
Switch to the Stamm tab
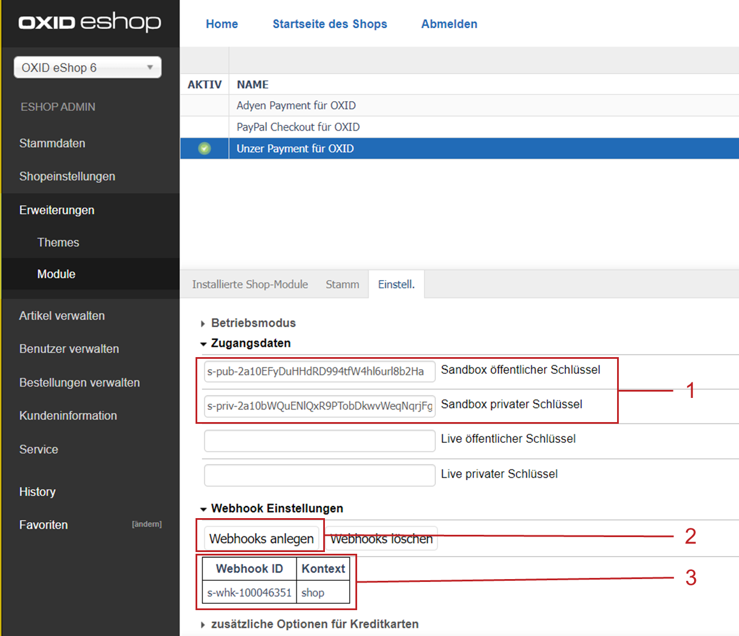(x=342, y=285)
